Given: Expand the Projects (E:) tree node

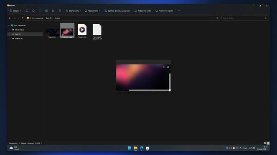Looking at the screenshot, I should click(10, 39).
